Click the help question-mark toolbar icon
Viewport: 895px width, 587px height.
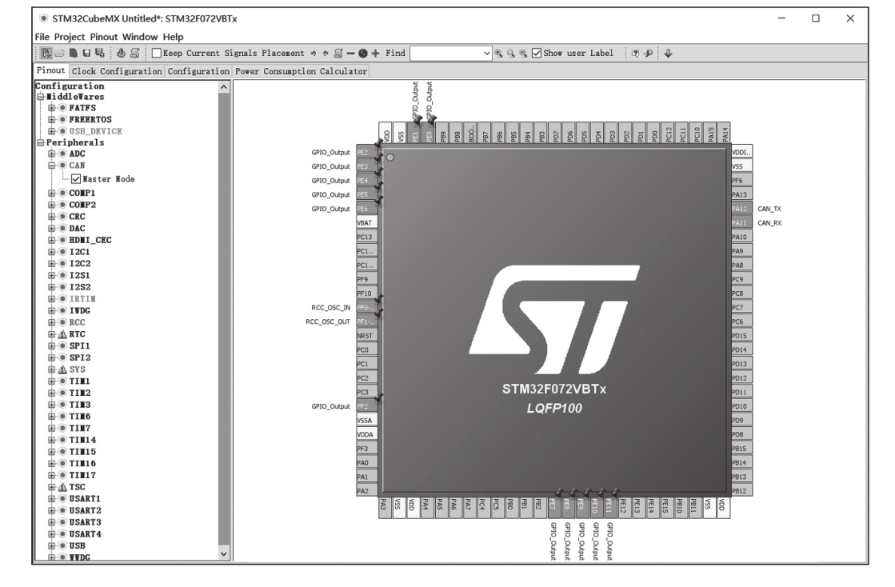635,53
